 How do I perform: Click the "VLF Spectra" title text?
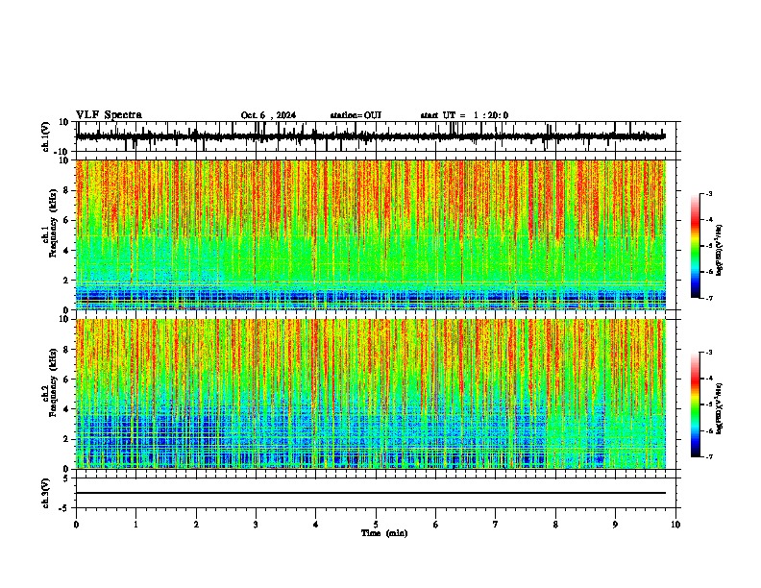[109, 115]
